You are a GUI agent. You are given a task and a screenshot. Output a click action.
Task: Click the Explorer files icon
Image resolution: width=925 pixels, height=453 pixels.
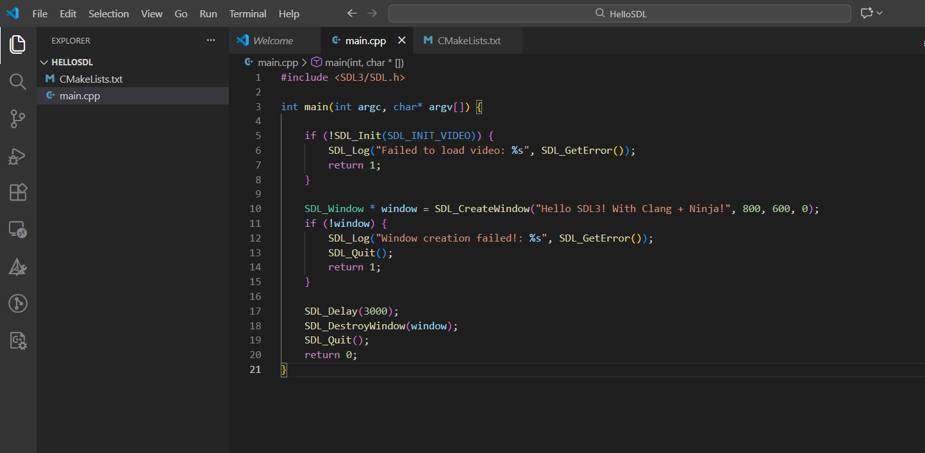18,44
